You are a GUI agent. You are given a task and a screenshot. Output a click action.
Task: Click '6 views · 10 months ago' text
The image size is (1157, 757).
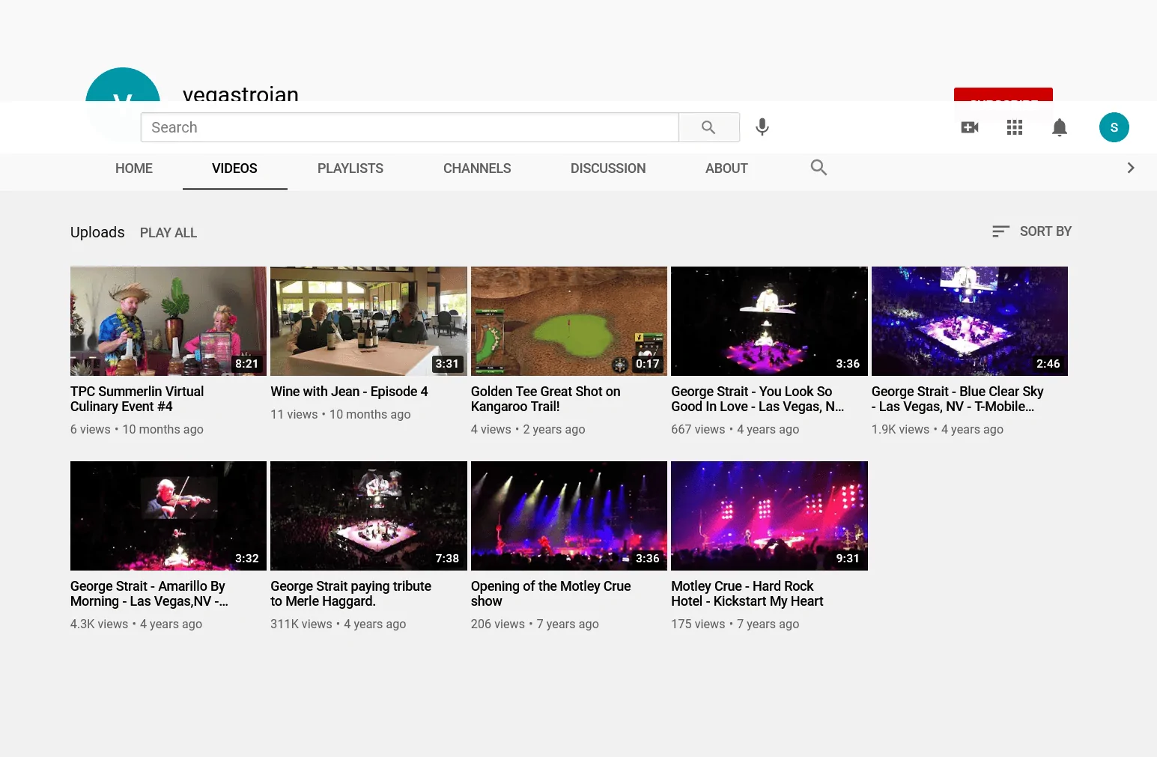[x=137, y=429]
